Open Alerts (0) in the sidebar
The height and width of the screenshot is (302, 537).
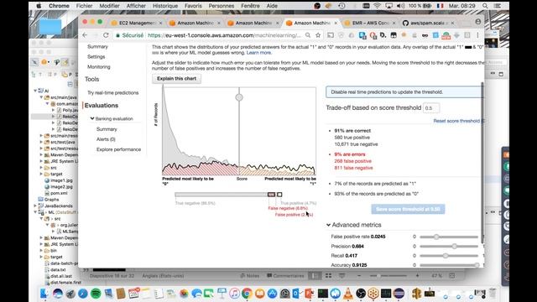(106, 139)
